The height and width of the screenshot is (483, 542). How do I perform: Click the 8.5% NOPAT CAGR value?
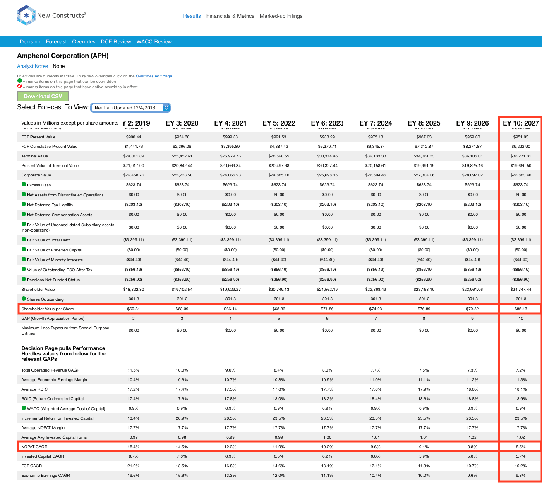point(521,447)
